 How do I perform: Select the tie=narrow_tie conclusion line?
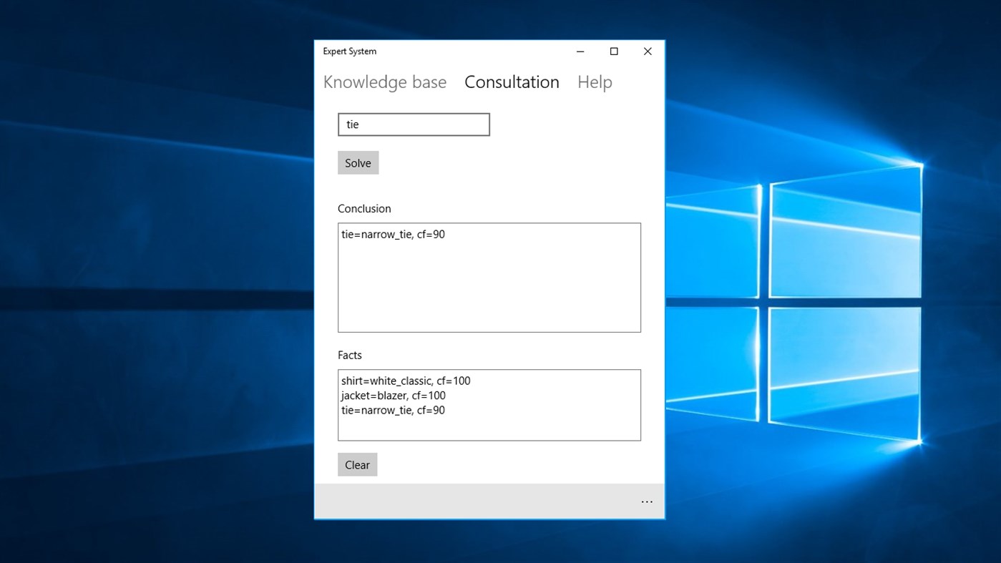(392, 234)
